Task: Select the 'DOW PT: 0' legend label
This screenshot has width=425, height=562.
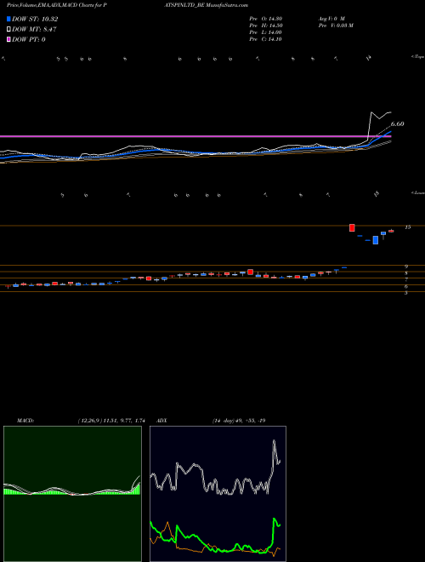Action: point(29,40)
